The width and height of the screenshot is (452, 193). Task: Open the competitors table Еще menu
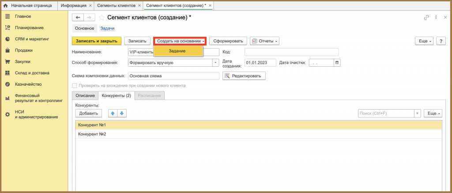(x=433, y=114)
